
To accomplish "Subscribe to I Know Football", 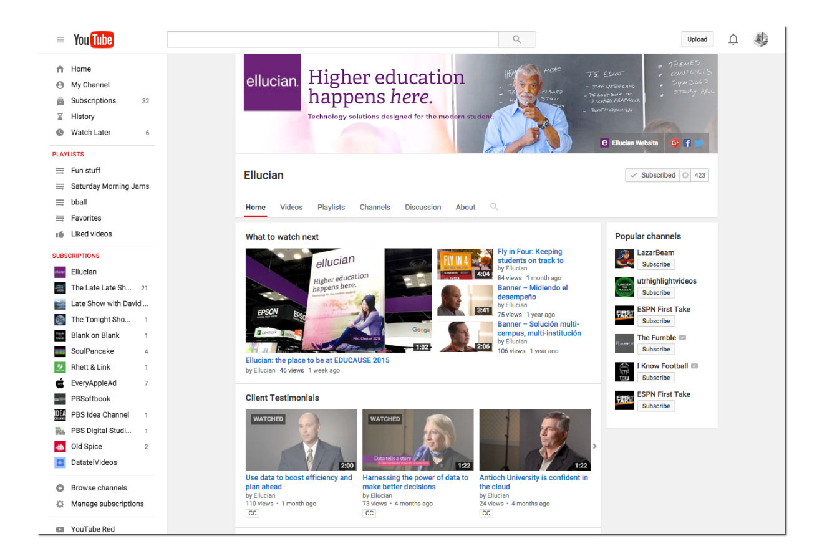I will [x=656, y=378].
